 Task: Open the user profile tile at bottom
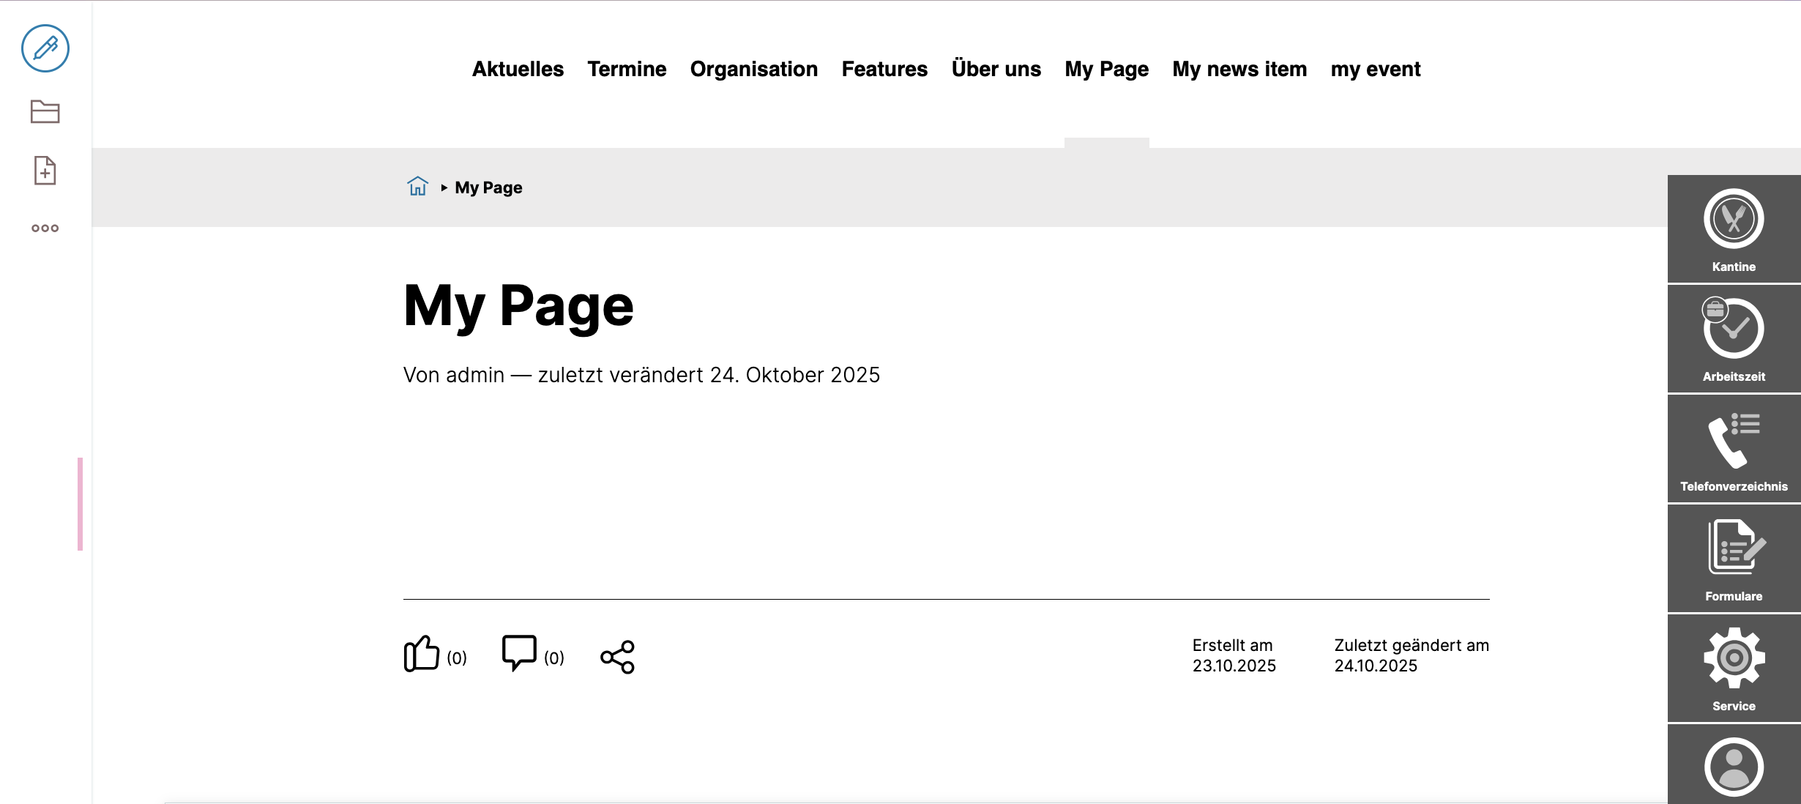pyautogui.click(x=1734, y=765)
